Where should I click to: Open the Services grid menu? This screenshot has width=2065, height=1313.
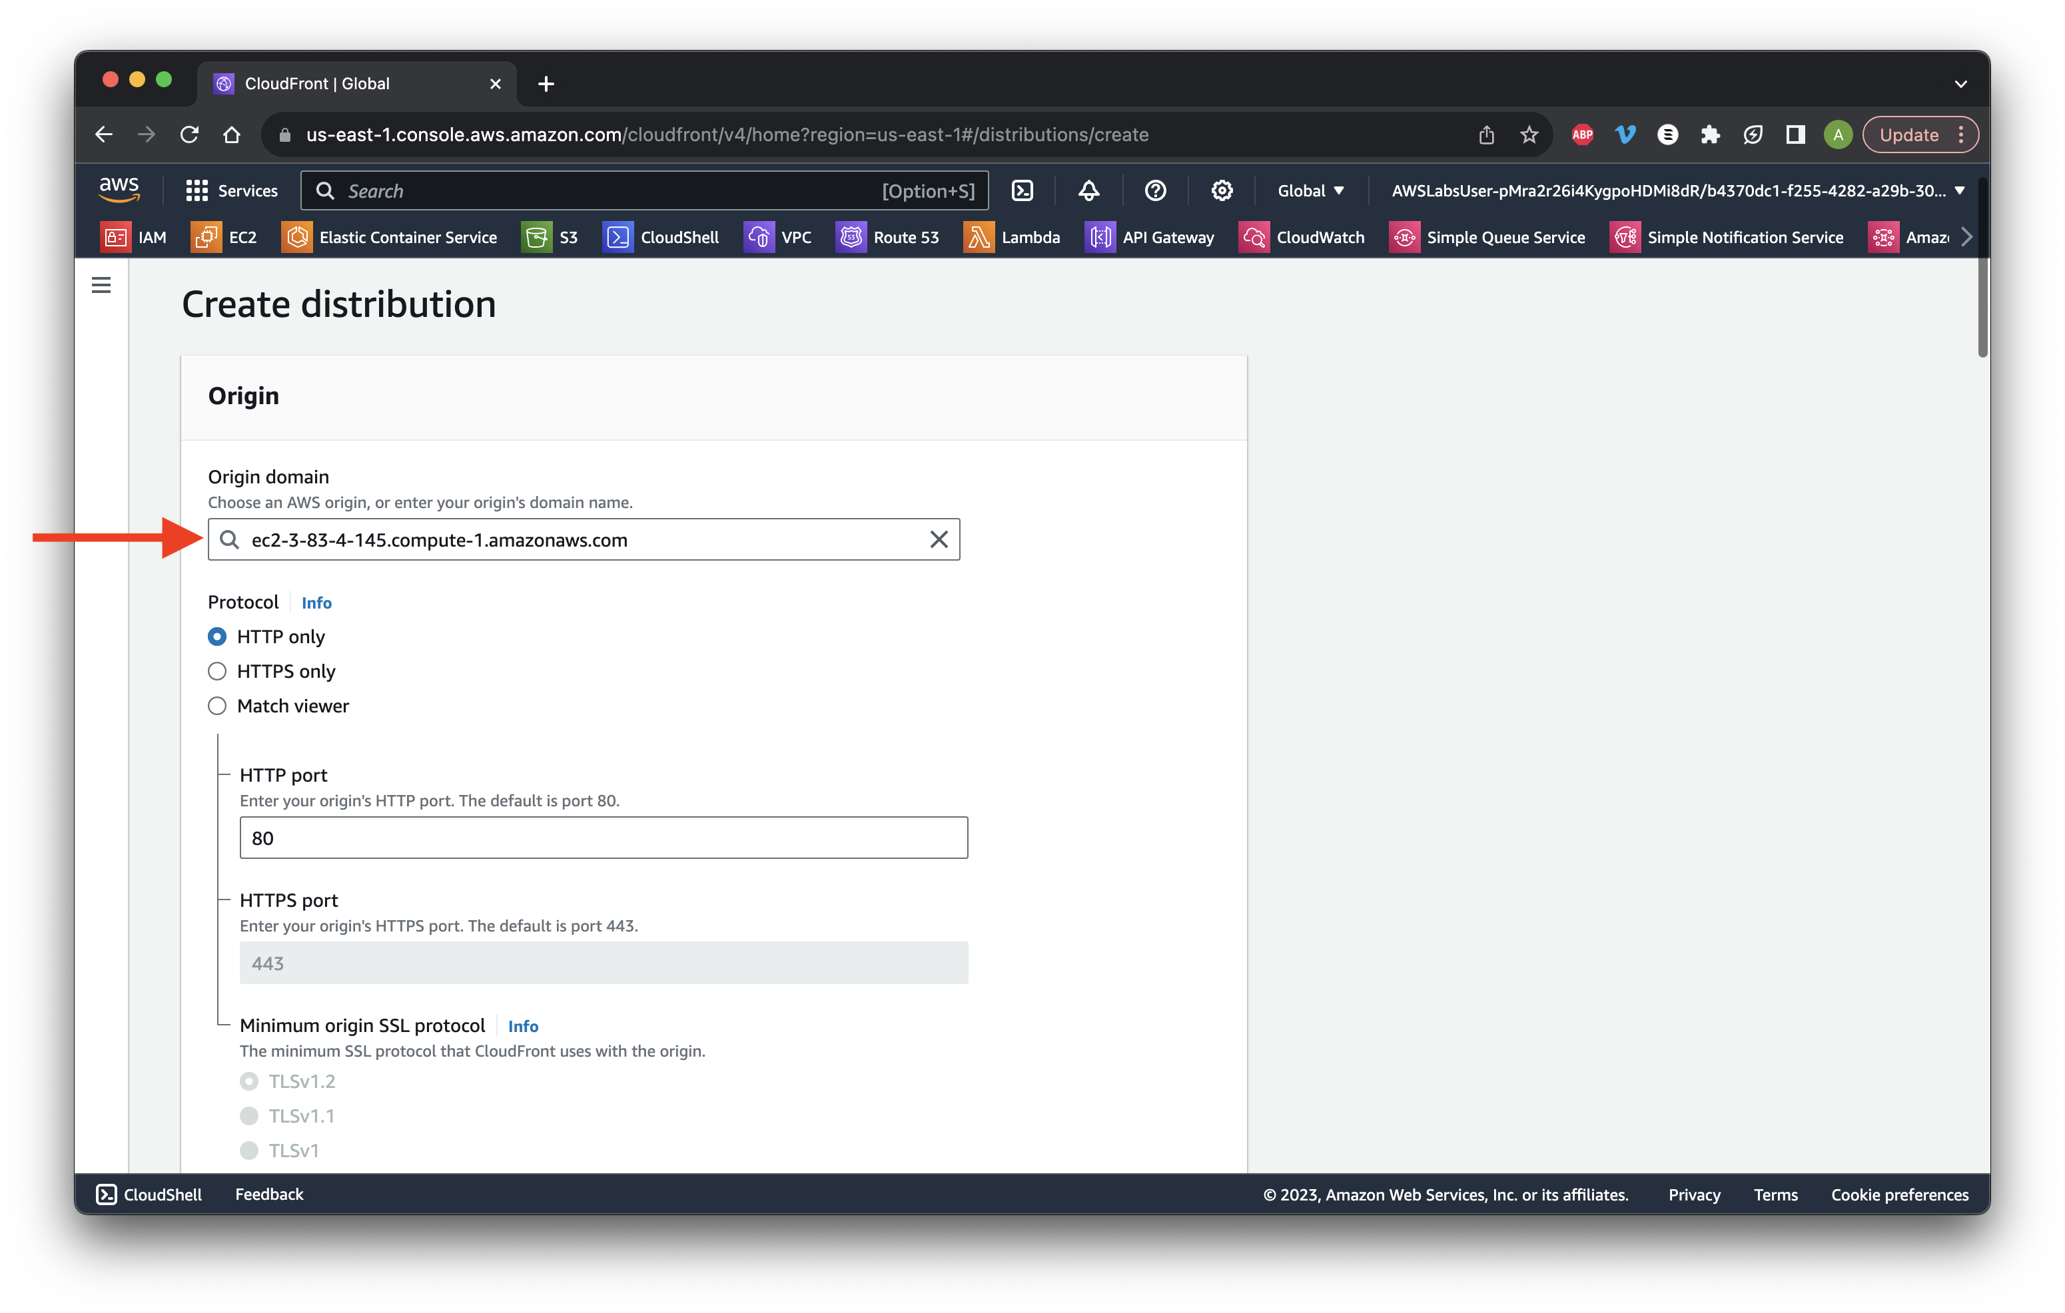[232, 190]
